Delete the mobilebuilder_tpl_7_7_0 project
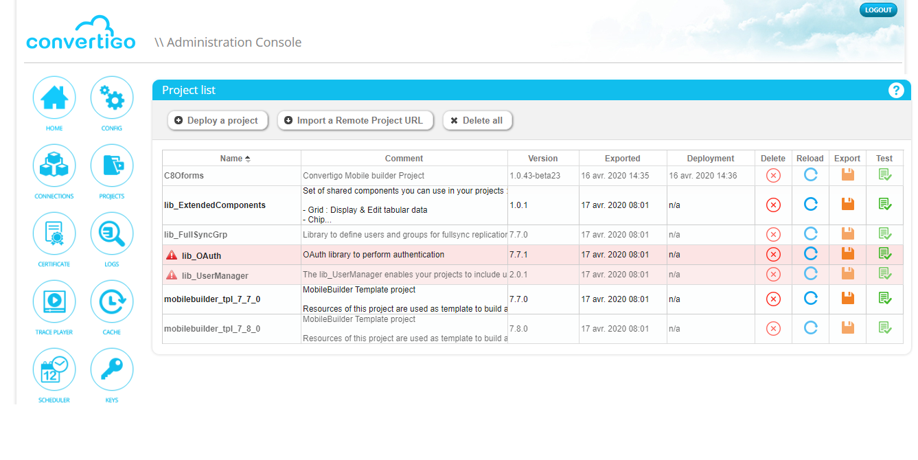This screenshot has width=918, height=460. pos(773,299)
